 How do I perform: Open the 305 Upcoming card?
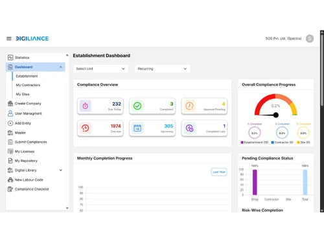[x=152, y=128]
